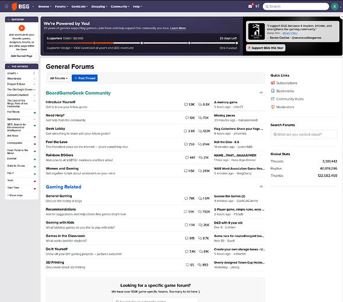343x302 pixels.
Task: Click the user avatar K
Action: tap(335, 7)
